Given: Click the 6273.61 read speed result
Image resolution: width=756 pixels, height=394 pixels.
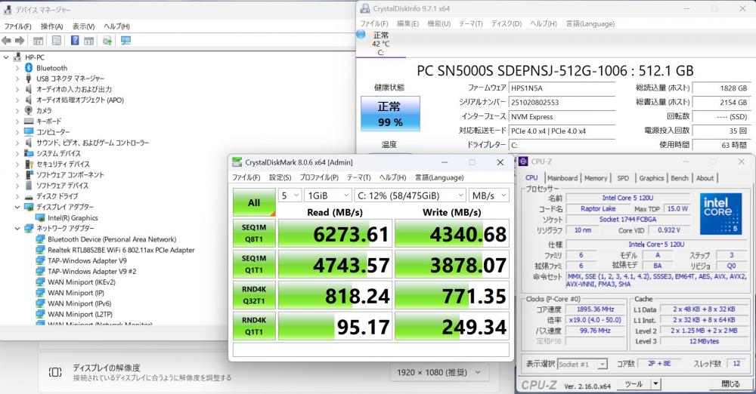Looking at the screenshot, I should [335, 233].
